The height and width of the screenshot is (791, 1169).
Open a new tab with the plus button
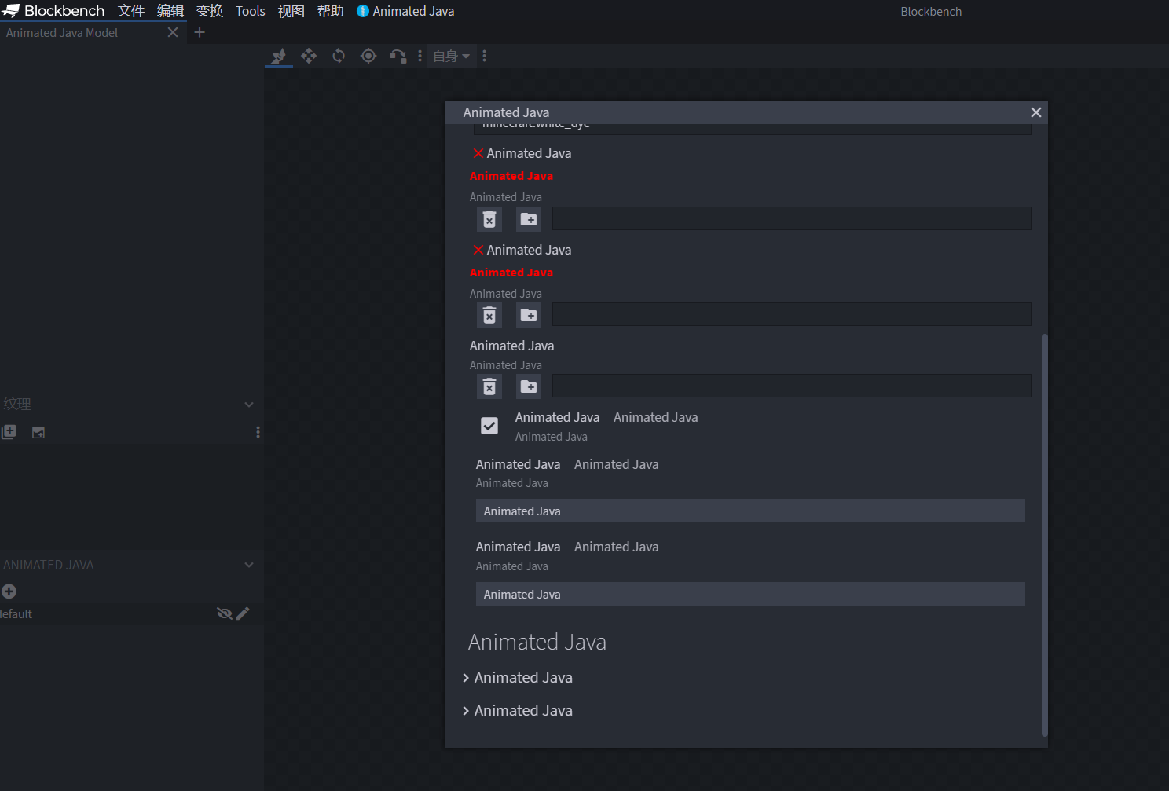(x=200, y=32)
